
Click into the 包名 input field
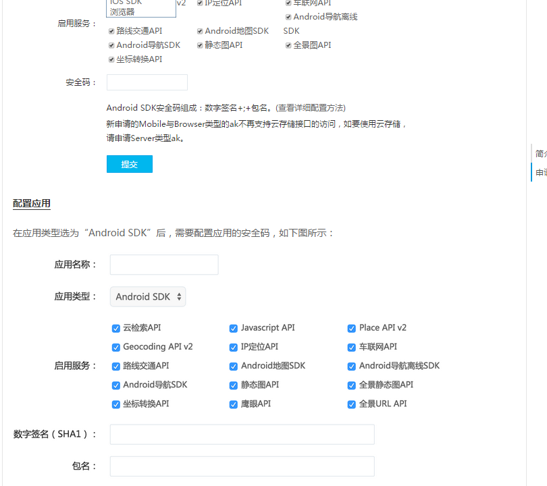[x=242, y=466]
